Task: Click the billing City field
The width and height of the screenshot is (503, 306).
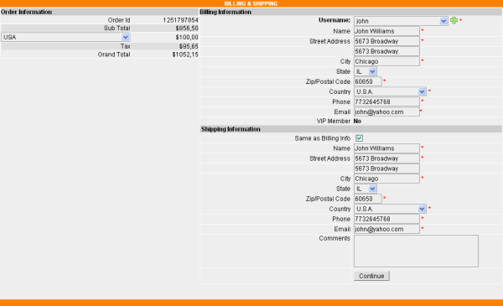Action: pyautogui.click(x=386, y=61)
